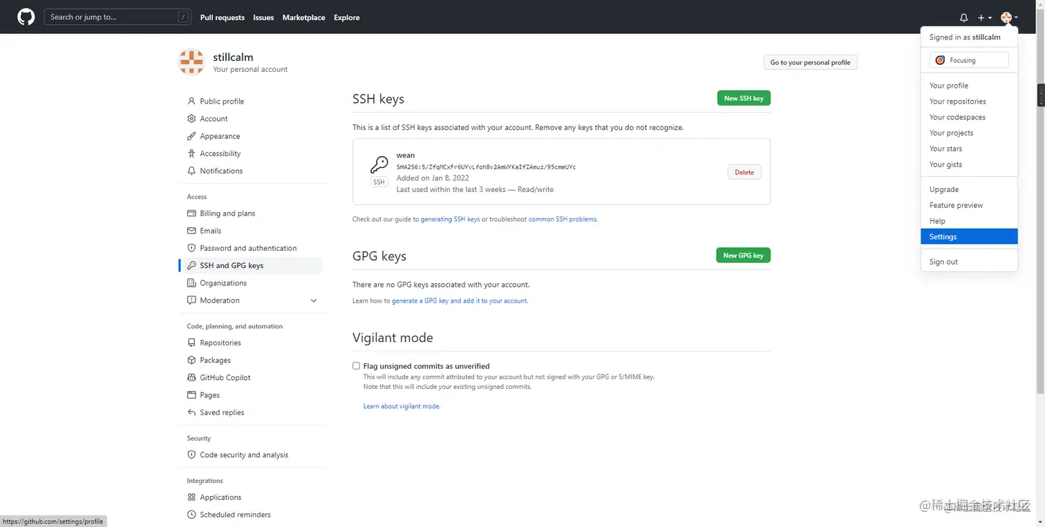
Task: Open the generating SSH keys guide link
Action: [450, 220]
